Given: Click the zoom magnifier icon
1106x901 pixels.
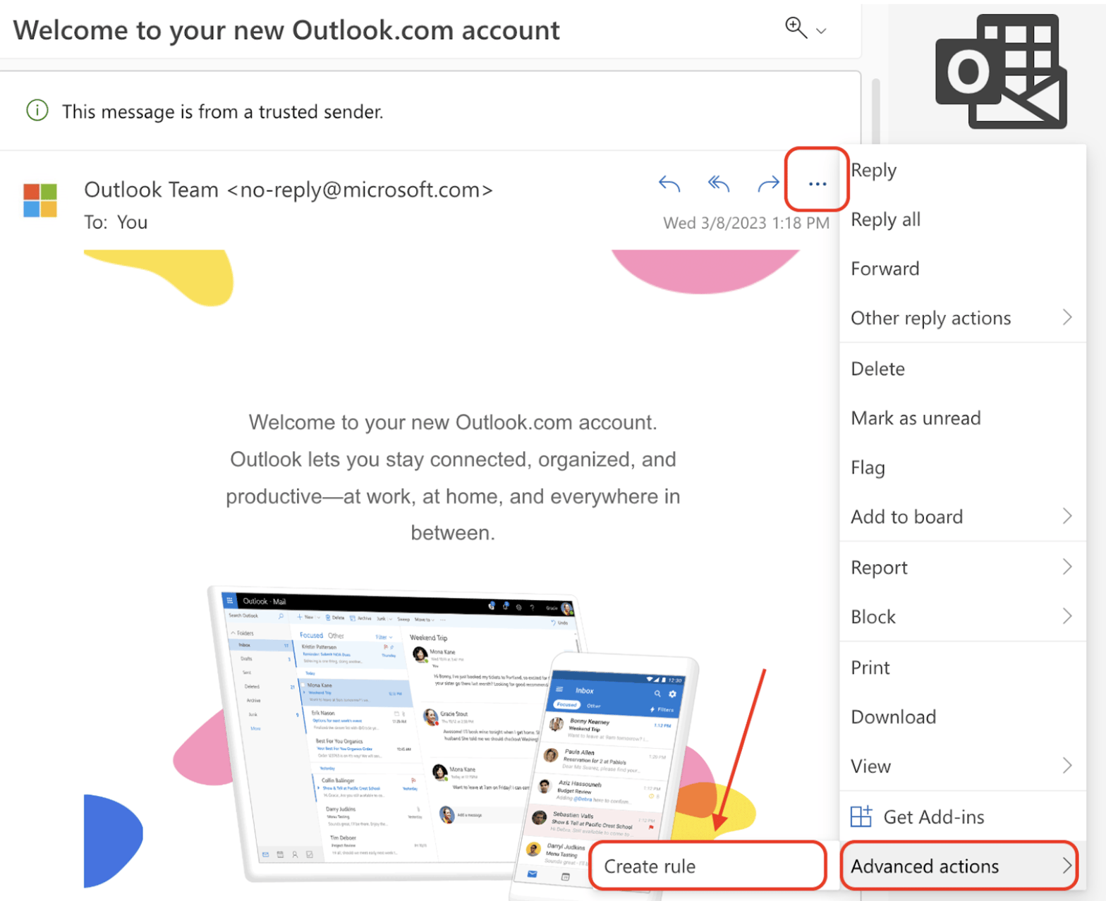Looking at the screenshot, I should (796, 27).
